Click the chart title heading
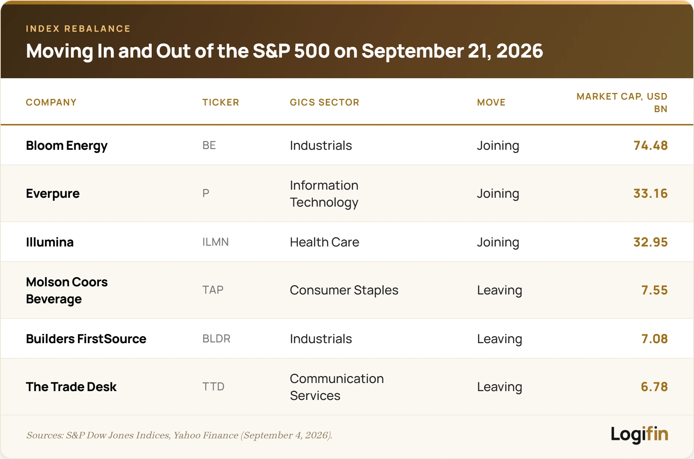 coord(285,51)
